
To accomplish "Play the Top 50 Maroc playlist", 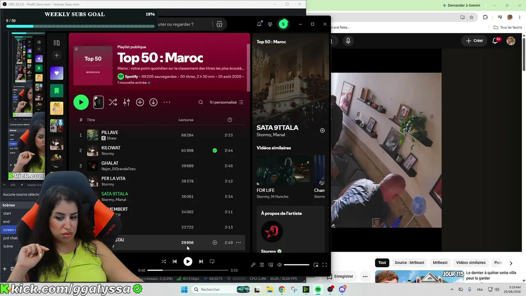I will [81, 102].
